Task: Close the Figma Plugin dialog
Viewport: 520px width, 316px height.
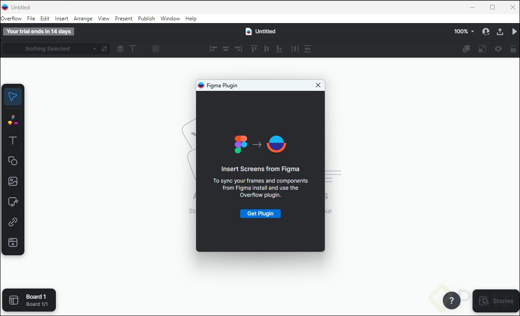Action: tap(318, 85)
